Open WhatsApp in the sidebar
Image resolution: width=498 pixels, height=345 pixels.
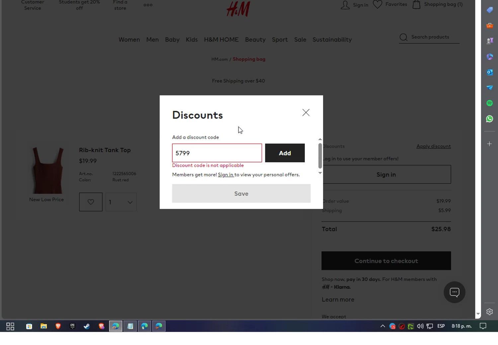click(489, 119)
